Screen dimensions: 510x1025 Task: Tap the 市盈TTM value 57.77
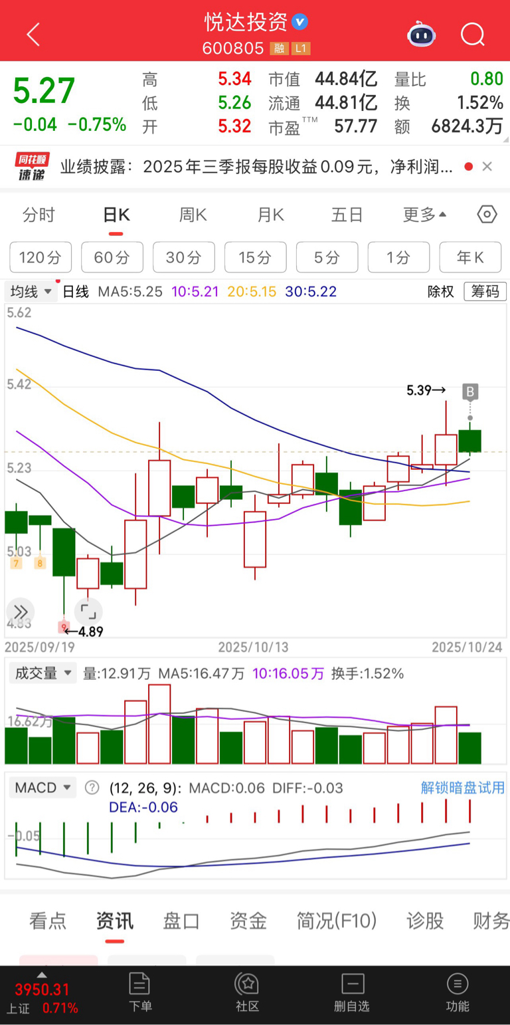click(x=356, y=126)
